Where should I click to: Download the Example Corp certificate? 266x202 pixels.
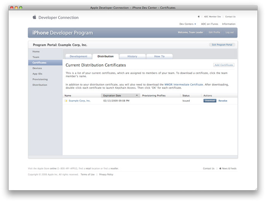(x=210, y=101)
